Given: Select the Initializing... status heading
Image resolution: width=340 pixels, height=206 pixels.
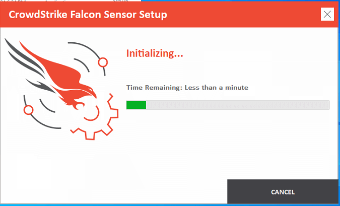Looking at the screenshot, I should coord(155,53).
